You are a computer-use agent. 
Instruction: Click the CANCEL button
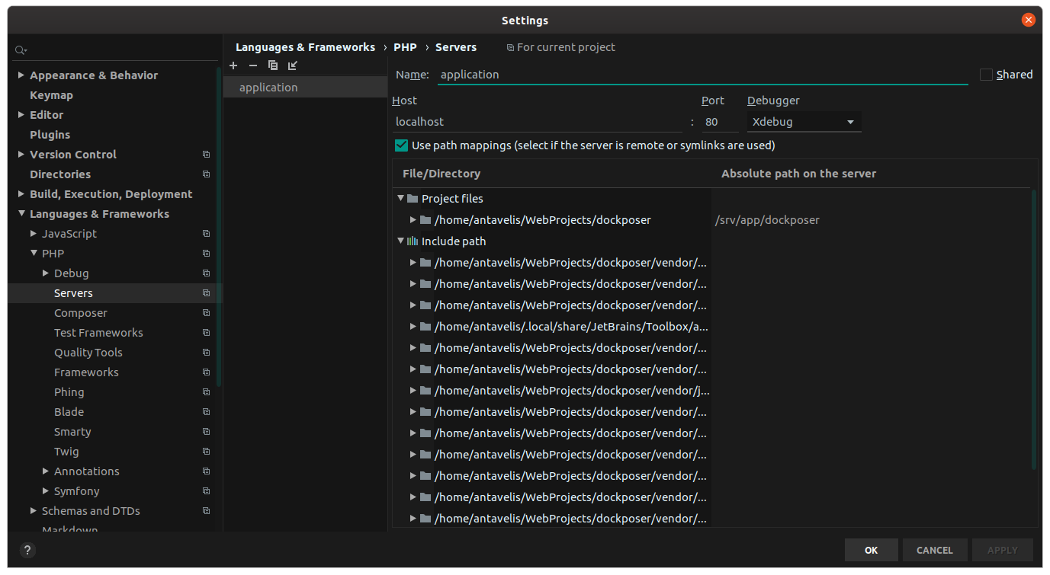pyautogui.click(x=935, y=550)
